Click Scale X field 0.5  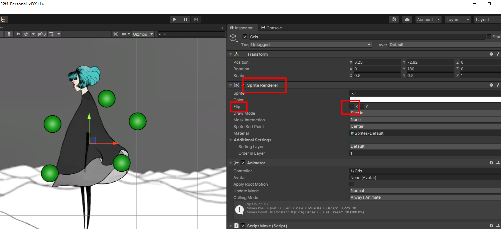tap(377, 75)
